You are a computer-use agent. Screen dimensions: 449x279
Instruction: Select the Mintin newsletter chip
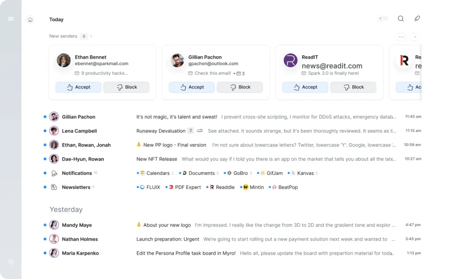[x=252, y=187]
